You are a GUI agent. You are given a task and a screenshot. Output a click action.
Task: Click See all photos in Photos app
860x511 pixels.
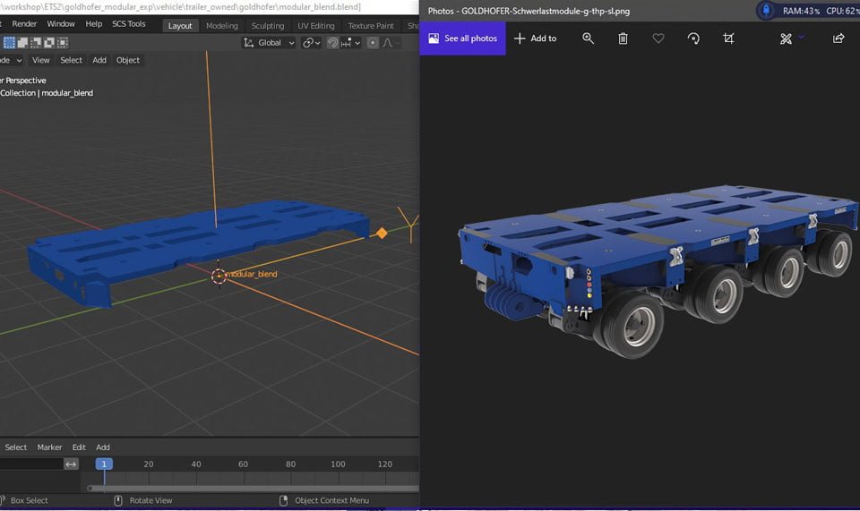462,38
